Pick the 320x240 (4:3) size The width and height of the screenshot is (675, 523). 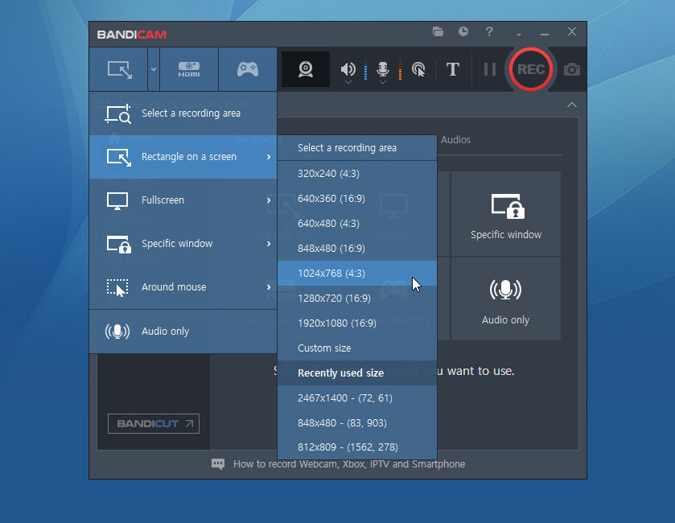357,174
